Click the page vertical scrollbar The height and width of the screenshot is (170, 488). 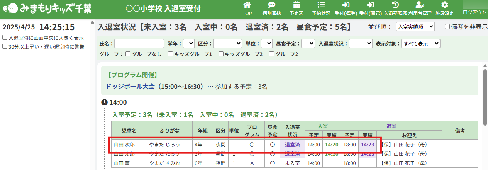[x=485, y=97]
